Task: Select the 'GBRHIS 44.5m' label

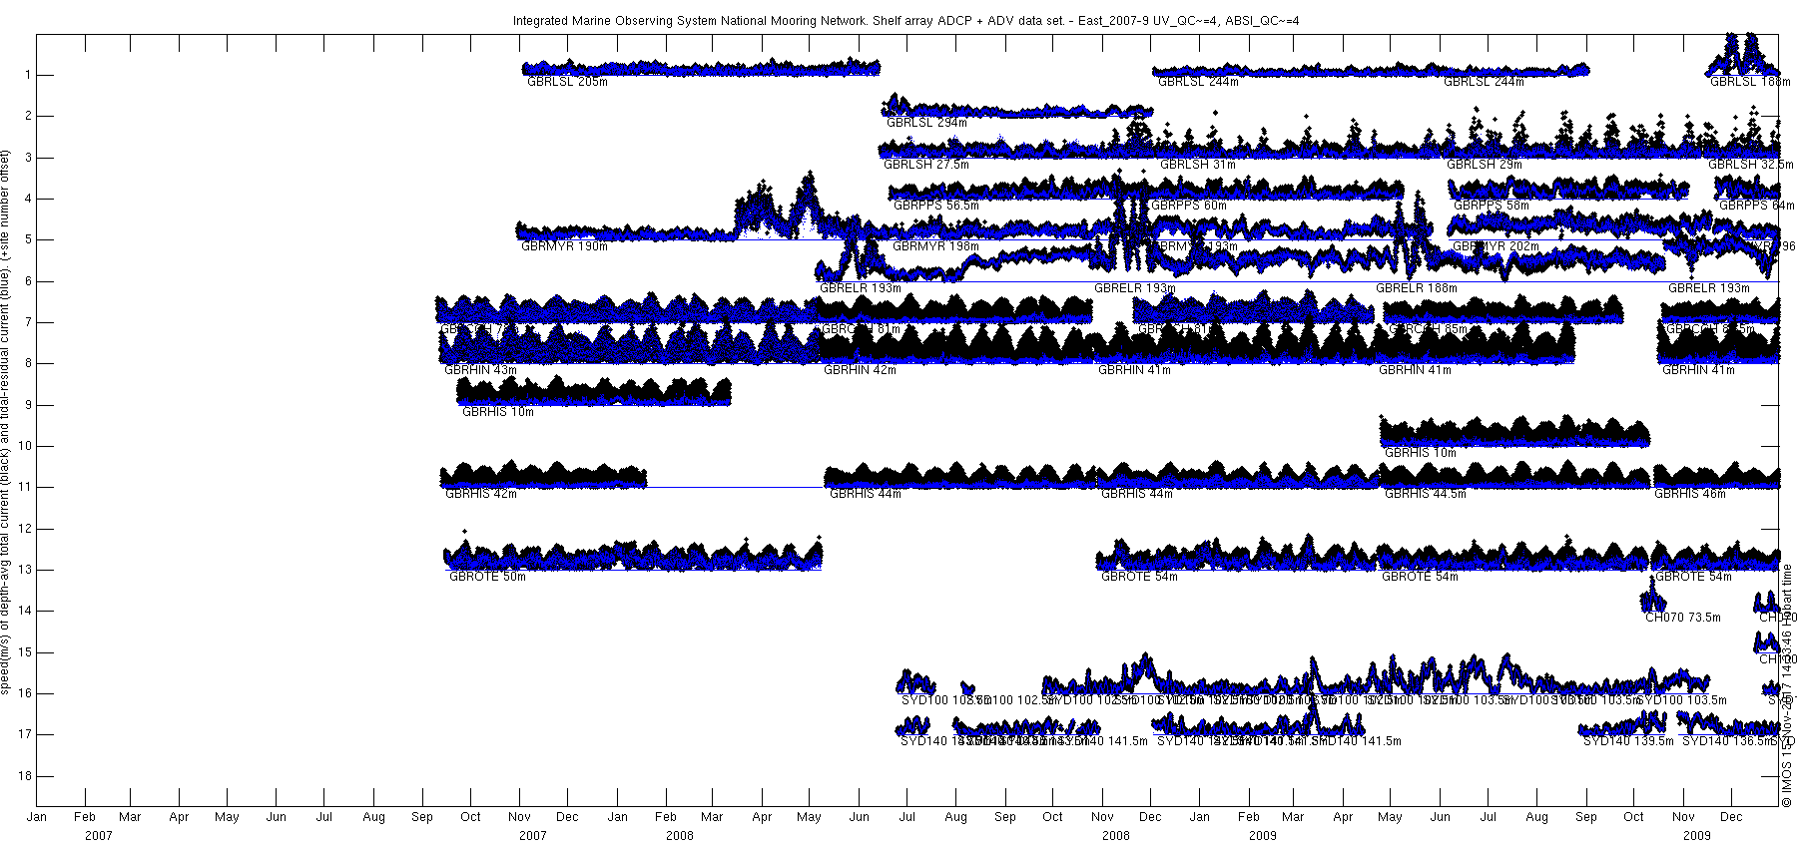Action: click(x=1426, y=494)
